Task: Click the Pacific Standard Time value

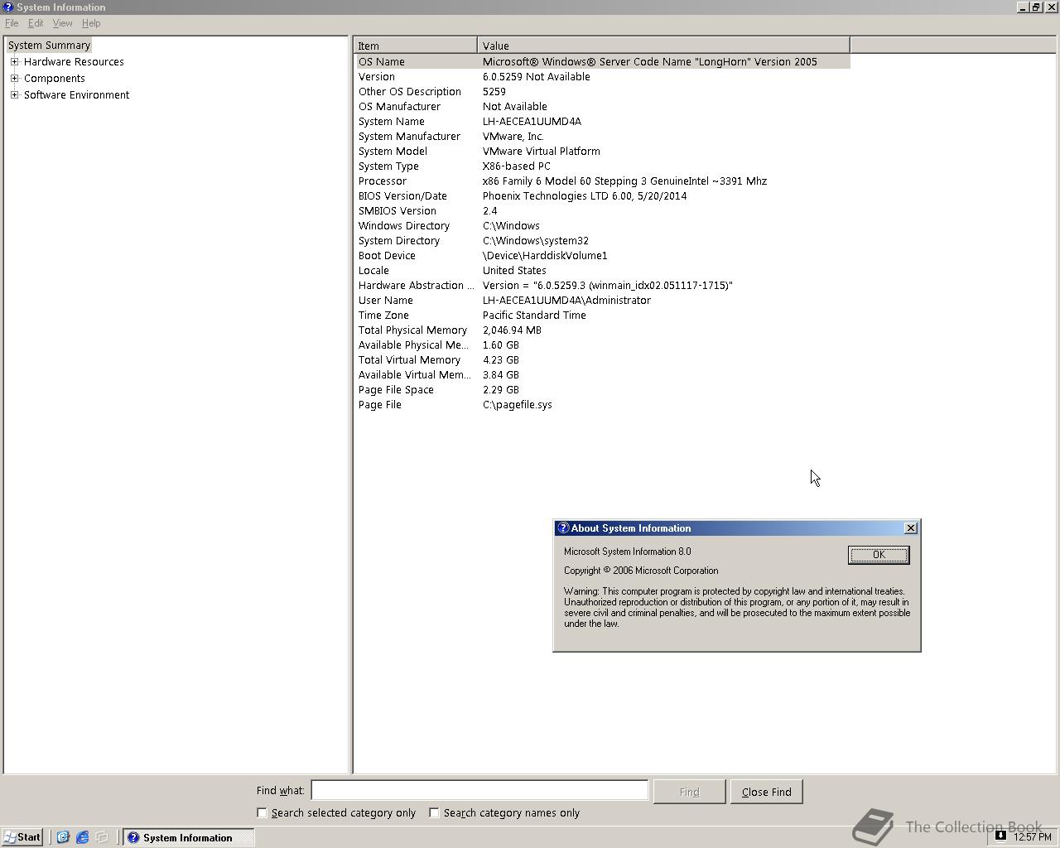Action: point(534,315)
